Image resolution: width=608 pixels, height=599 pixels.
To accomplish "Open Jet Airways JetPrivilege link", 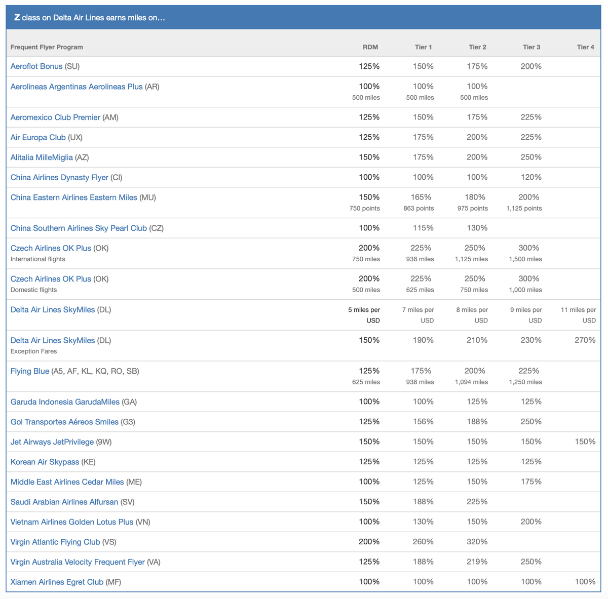I will point(52,442).
